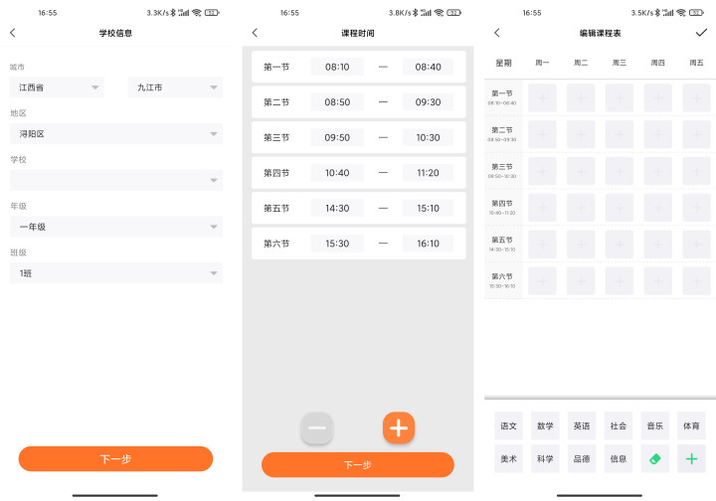This screenshot has width=716, height=501.
Task: Add a new subject with the green plus
Action: 691,458
